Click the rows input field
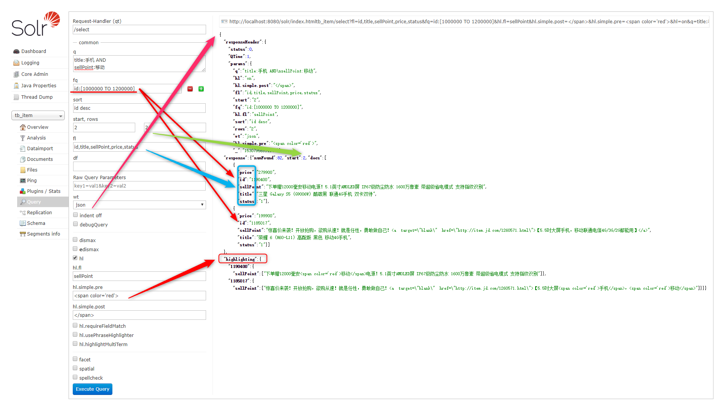This screenshot has width=715, height=401. [175, 128]
